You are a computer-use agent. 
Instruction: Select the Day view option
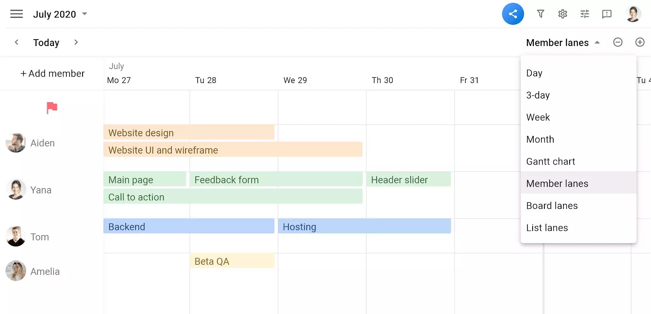[534, 73]
